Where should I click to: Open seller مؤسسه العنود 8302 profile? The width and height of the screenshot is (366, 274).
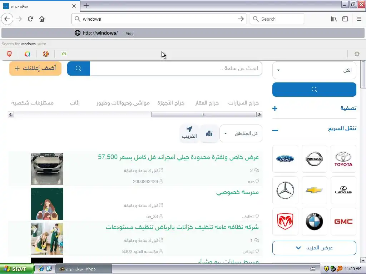(x=142, y=252)
